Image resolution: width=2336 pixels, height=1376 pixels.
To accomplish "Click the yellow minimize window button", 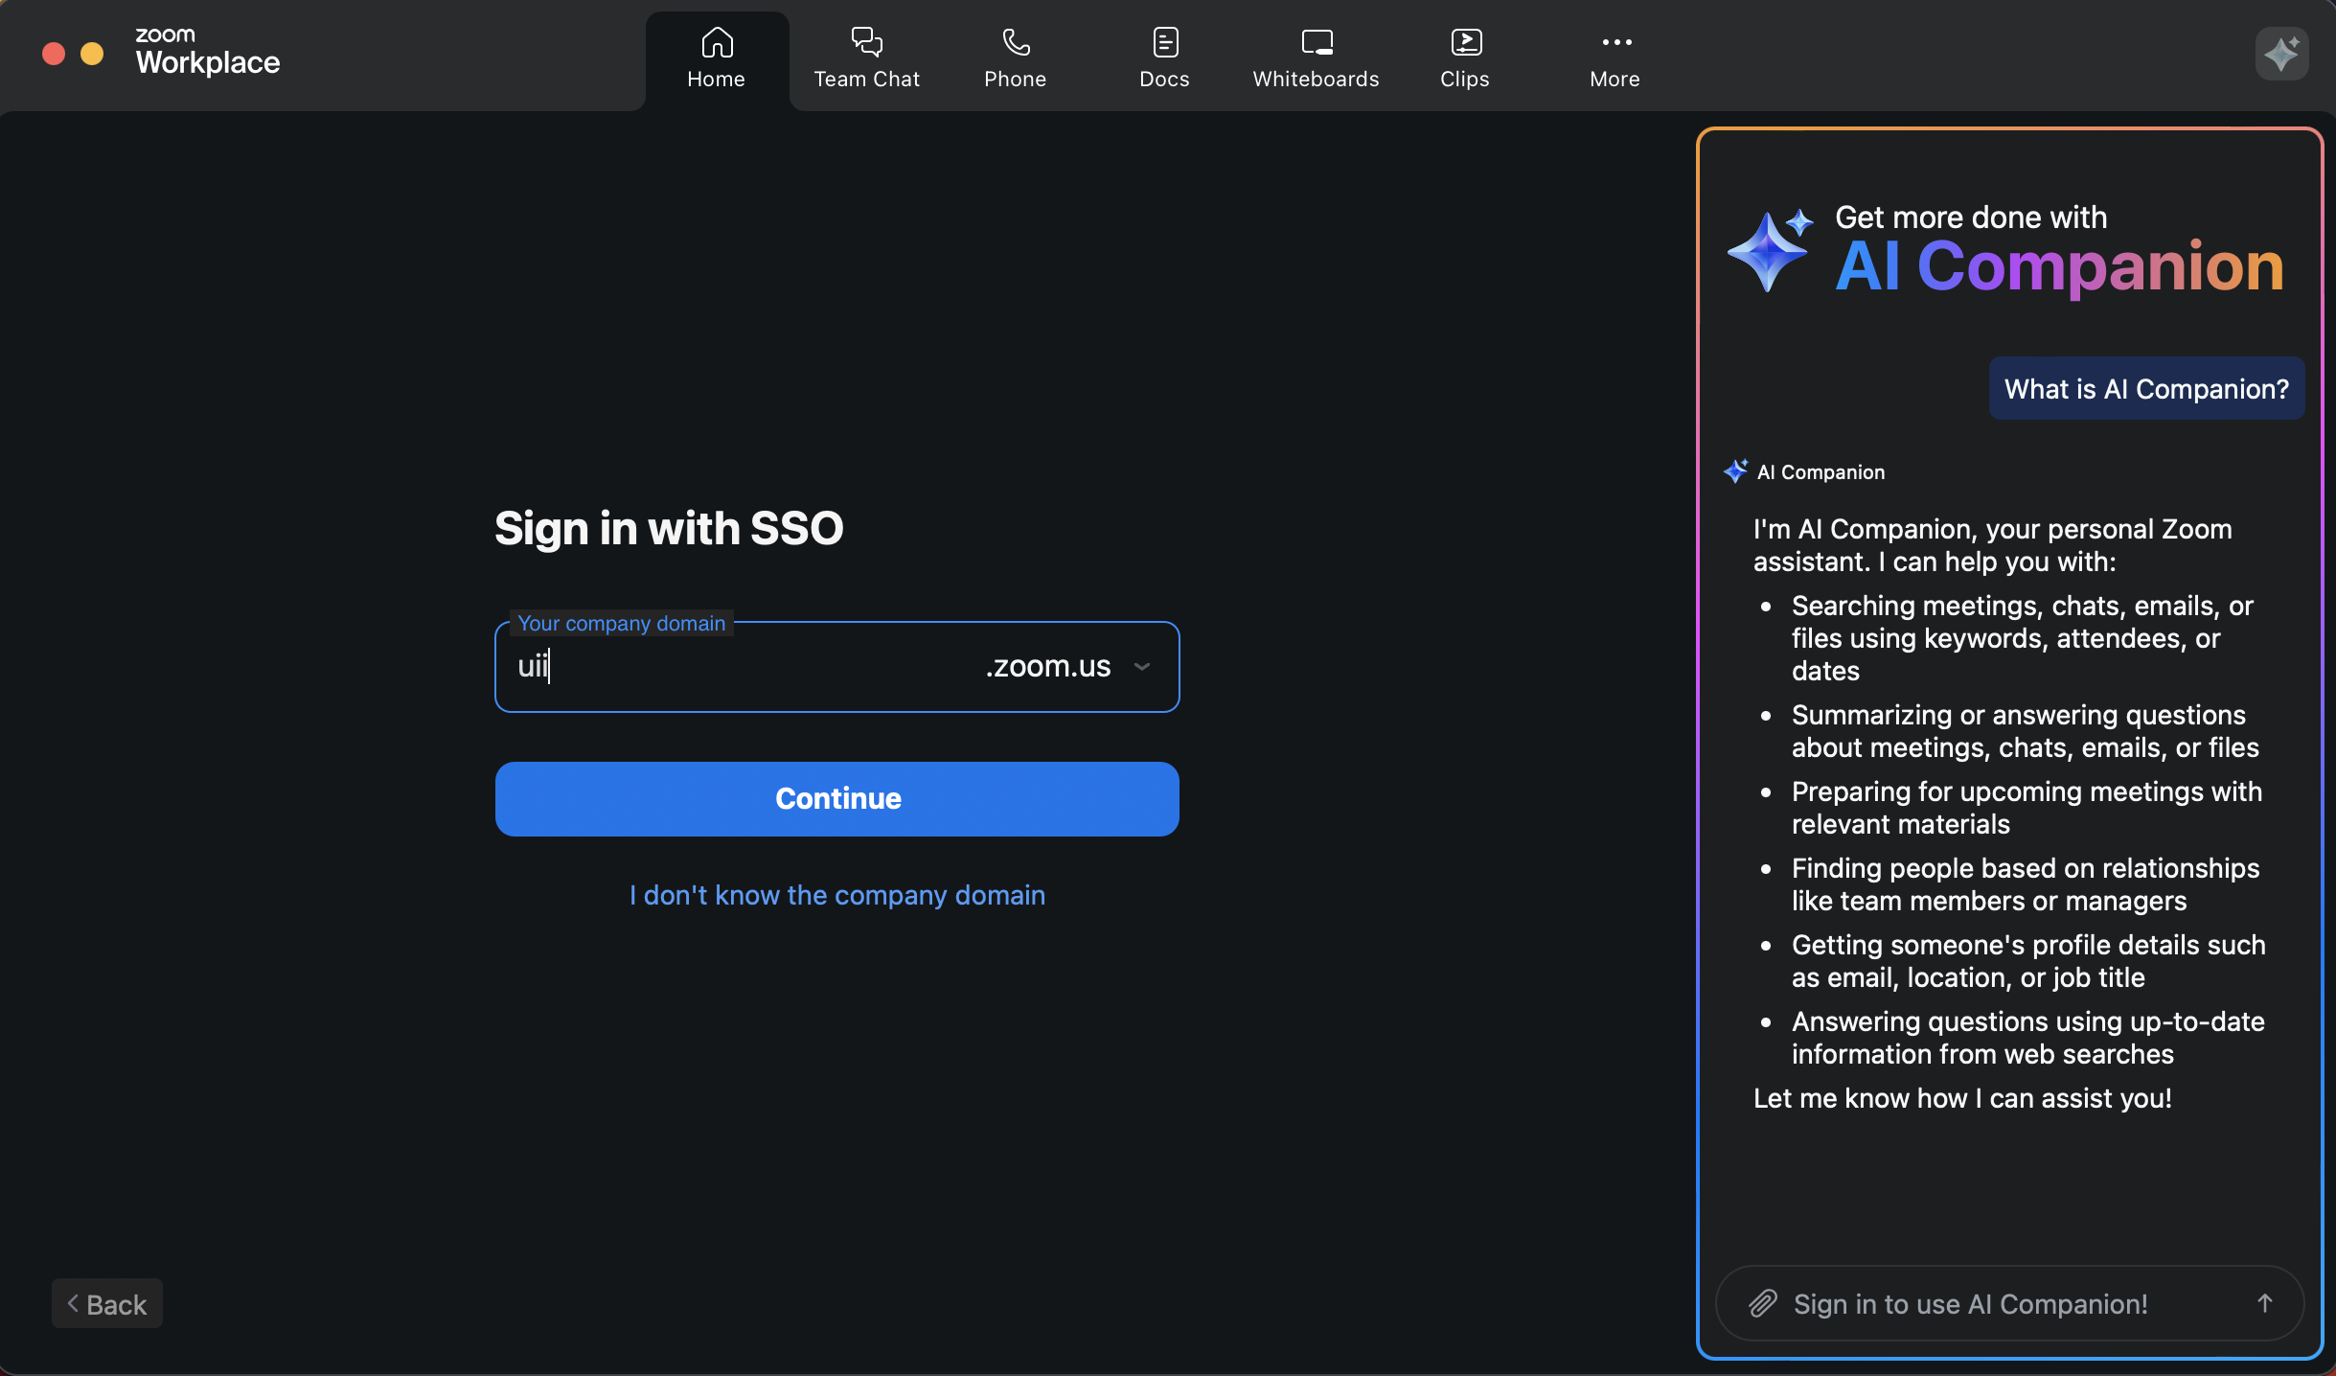I will pos(92,54).
